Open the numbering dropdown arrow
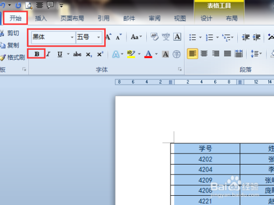The image size is (274, 205). [218, 37]
